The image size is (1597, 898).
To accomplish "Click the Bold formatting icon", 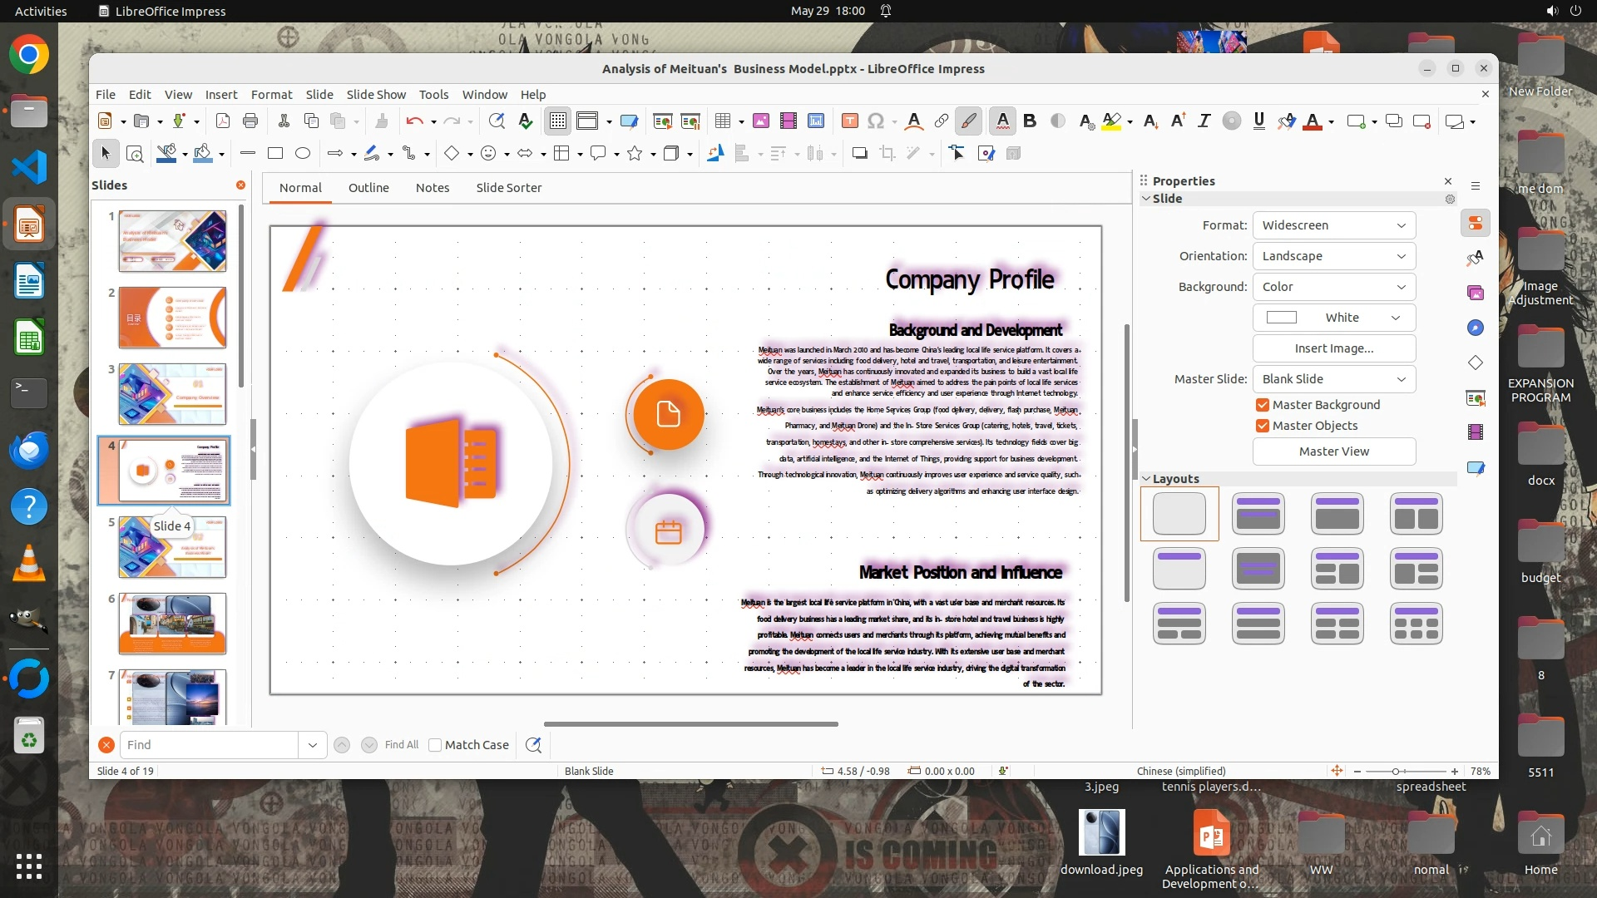I will (1030, 121).
